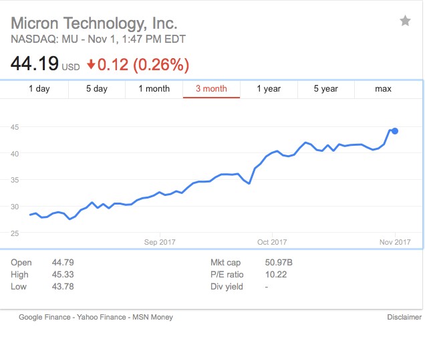Select the 3 month tab
425x339 pixels.
pyautogui.click(x=211, y=89)
